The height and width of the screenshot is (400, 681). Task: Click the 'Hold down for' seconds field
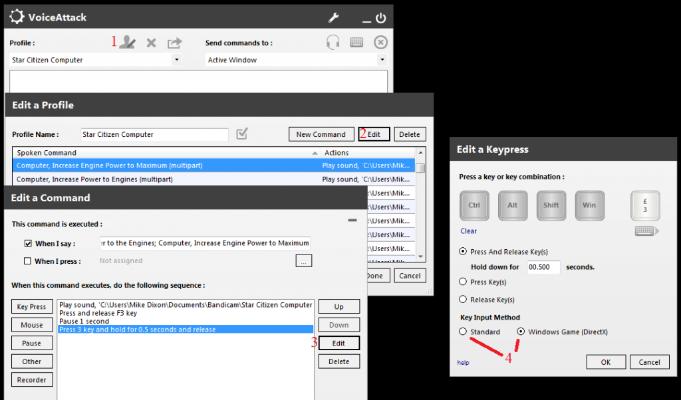[x=544, y=267]
